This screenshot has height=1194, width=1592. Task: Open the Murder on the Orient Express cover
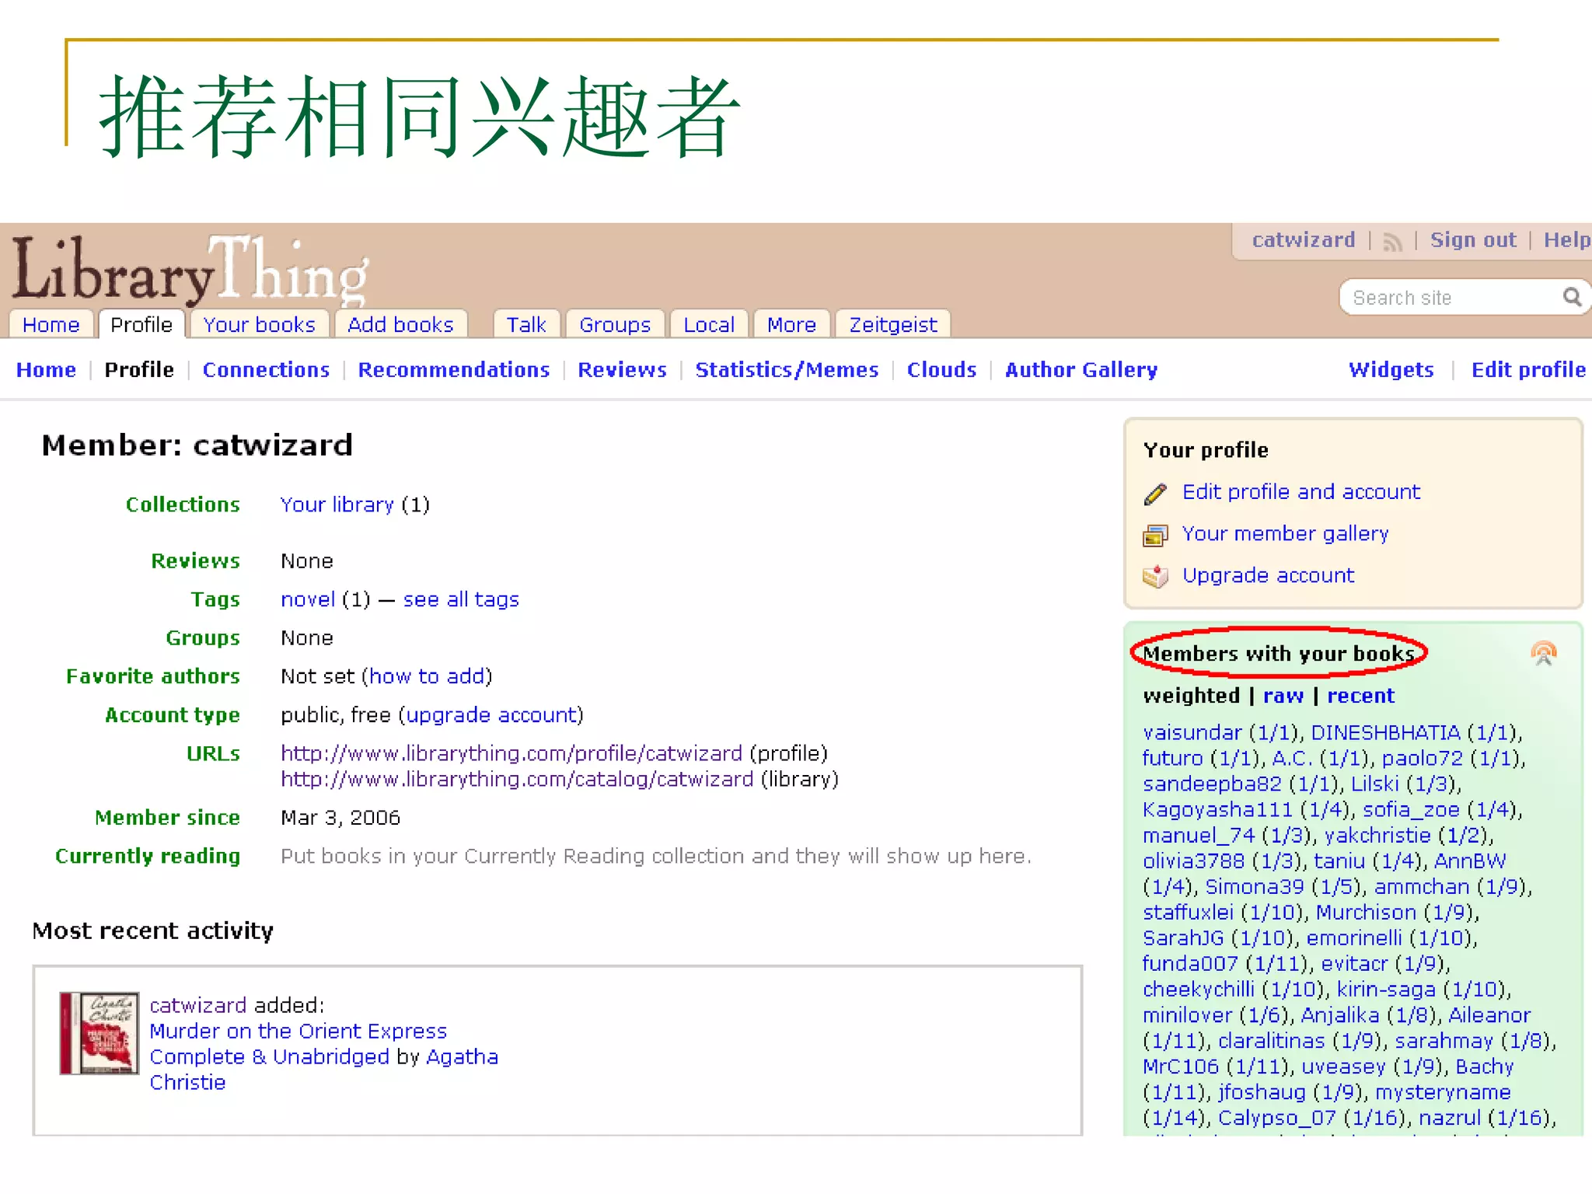(x=99, y=1033)
